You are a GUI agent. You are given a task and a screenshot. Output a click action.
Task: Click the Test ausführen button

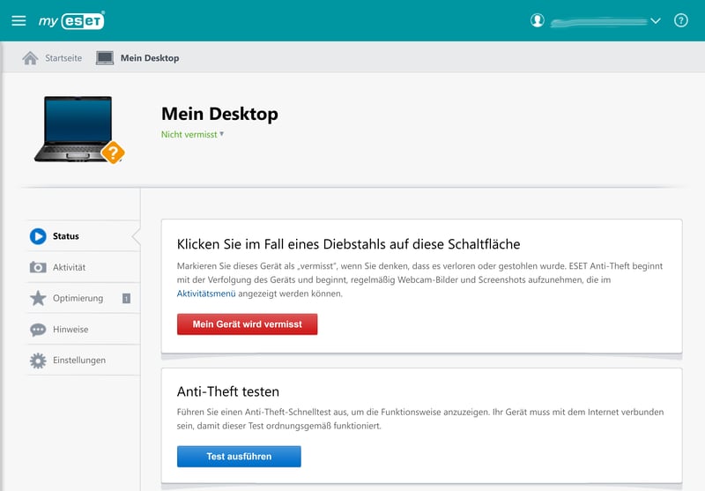tap(239, 457)
